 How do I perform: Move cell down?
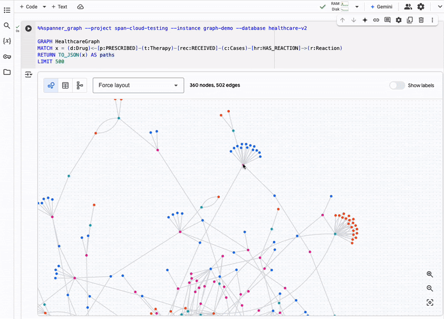click(x=354, y=20)
